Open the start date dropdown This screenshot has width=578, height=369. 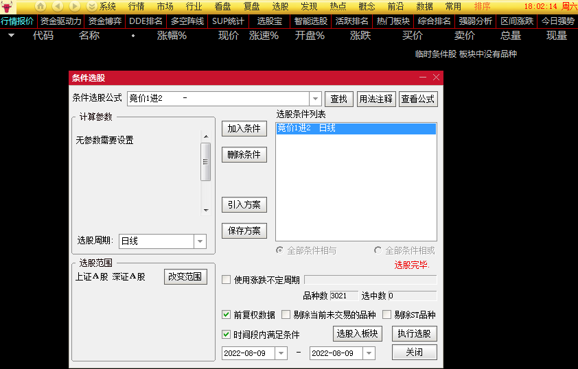[281, 353]
